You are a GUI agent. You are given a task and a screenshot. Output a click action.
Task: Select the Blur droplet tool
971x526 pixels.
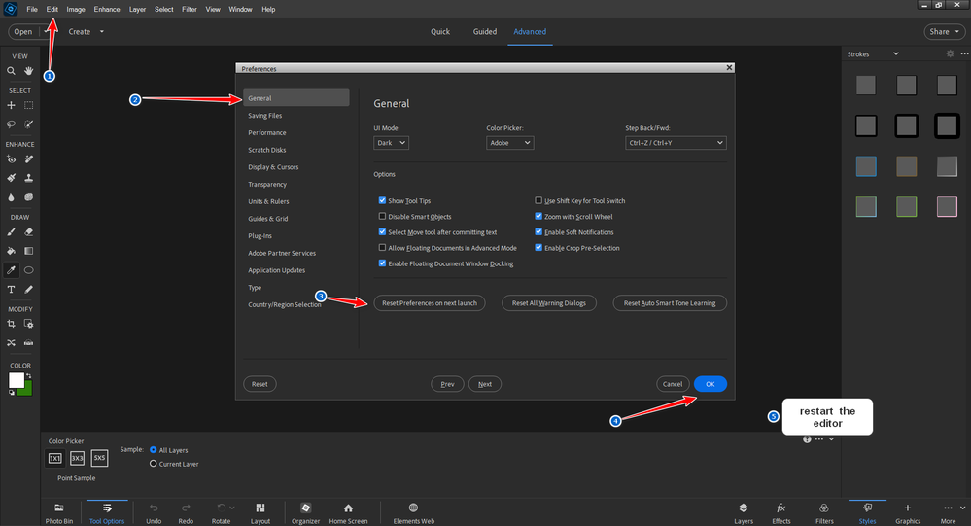11,197
